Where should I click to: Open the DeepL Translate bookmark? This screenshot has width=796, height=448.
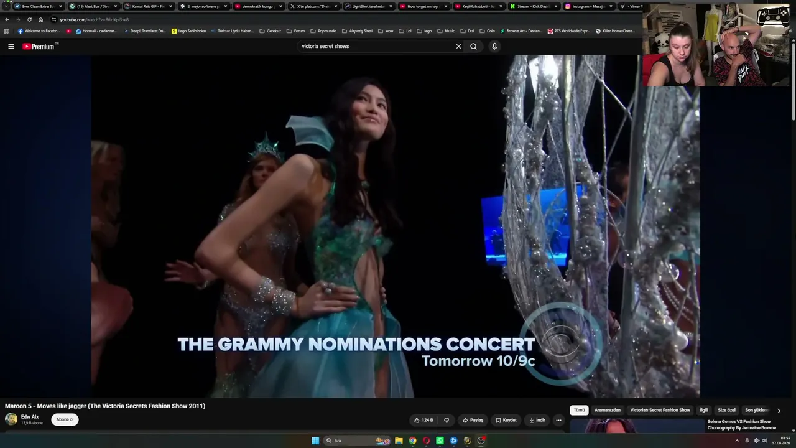coord(145,31)
